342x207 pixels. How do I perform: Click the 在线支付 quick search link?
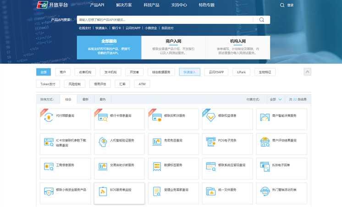(x=85, y=28)
